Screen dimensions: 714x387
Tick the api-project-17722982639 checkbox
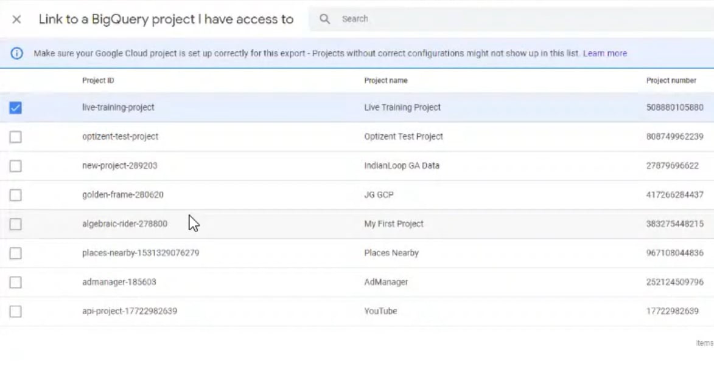(x=15, y=311)
